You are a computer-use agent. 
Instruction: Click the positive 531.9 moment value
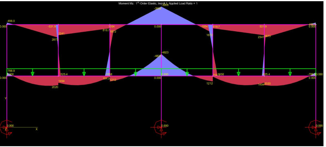click(263, 26)
